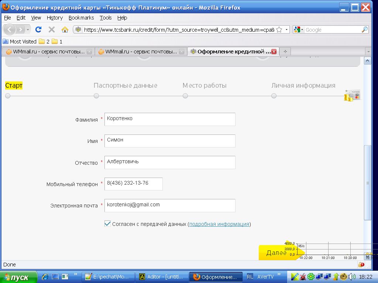Switch to the Оформление кредитной tab
378x283 pixels.
pyautogui.click(x=233, y=52)
